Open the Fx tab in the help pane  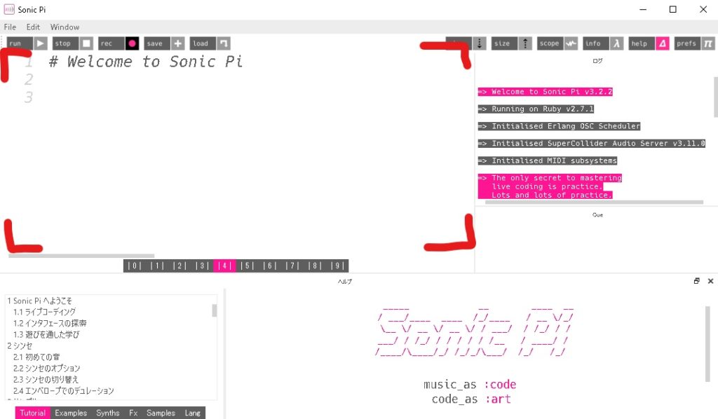point(133,413)
